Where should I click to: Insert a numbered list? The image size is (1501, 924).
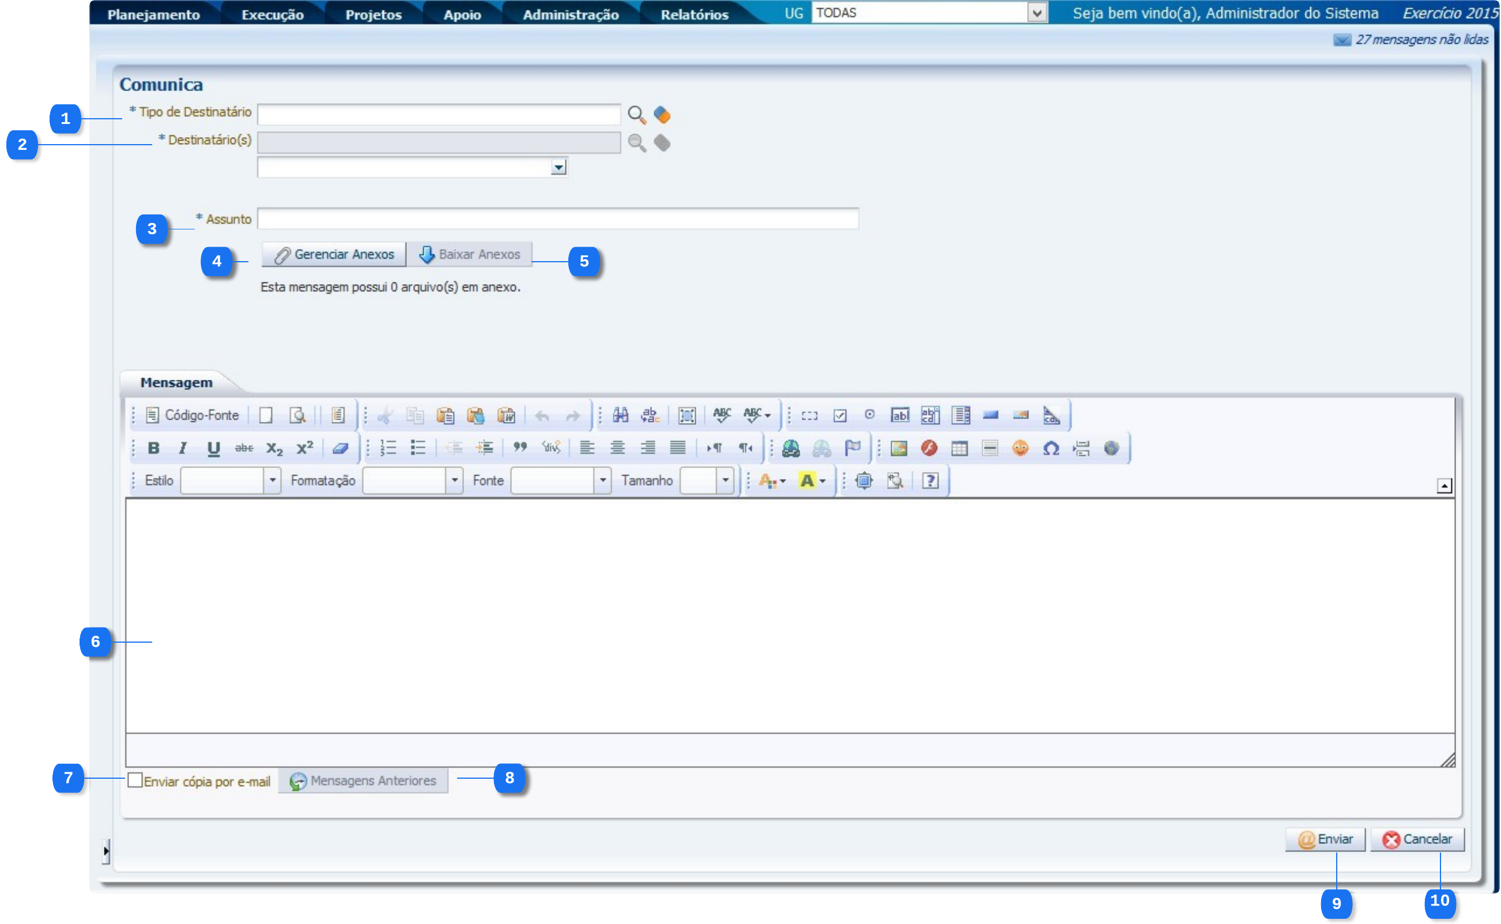click(388, 448)
